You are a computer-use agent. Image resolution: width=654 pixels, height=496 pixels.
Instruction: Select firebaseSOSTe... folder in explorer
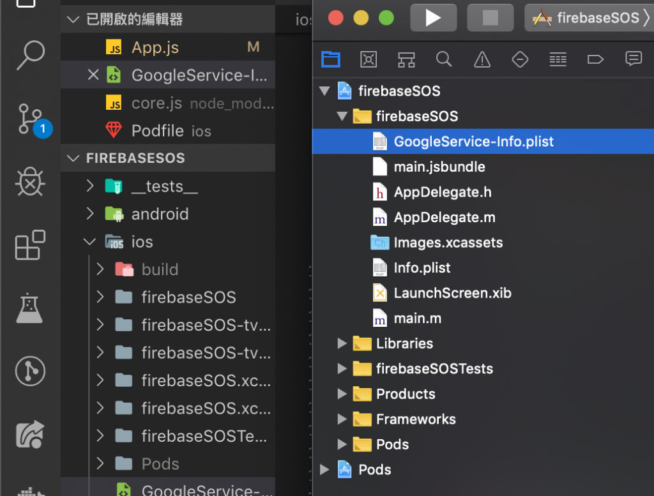click(x=168, y=436)
